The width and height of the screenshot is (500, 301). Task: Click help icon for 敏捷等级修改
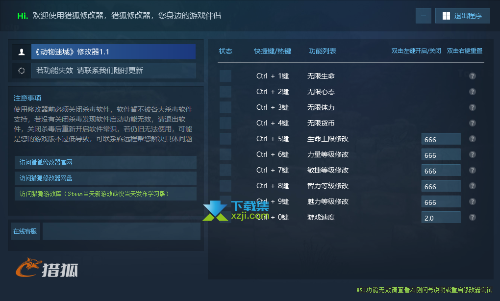click(472, 170)
